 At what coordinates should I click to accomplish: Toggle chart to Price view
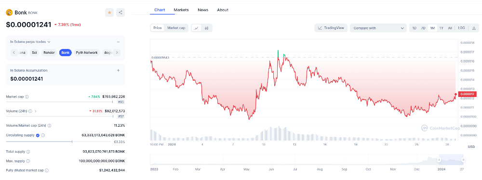click(158, 28)
